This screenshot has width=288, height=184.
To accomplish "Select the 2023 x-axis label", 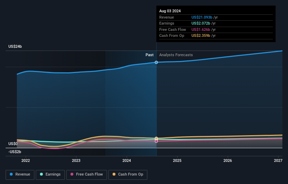I will [76, 161].
